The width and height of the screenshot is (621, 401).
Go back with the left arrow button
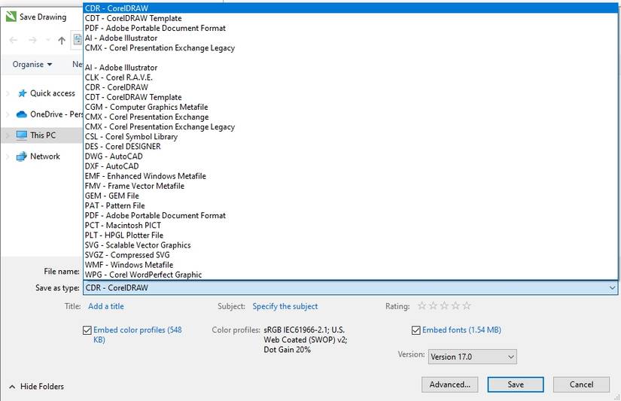[13, 40]
